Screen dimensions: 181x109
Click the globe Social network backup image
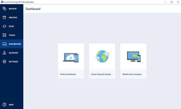click(102, 56)
